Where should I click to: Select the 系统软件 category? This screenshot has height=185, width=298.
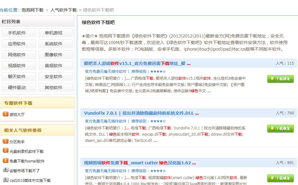(56, 44)
